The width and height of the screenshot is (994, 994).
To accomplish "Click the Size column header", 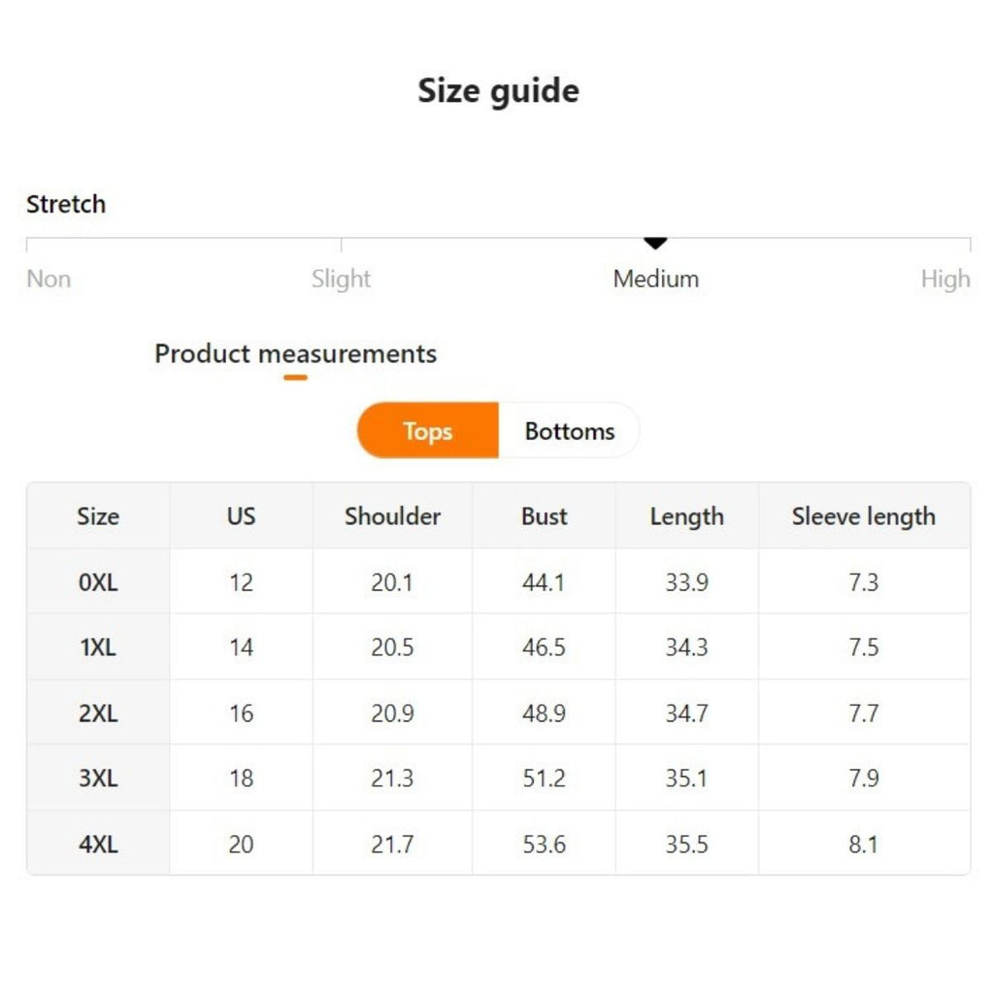I will [98, 516].
